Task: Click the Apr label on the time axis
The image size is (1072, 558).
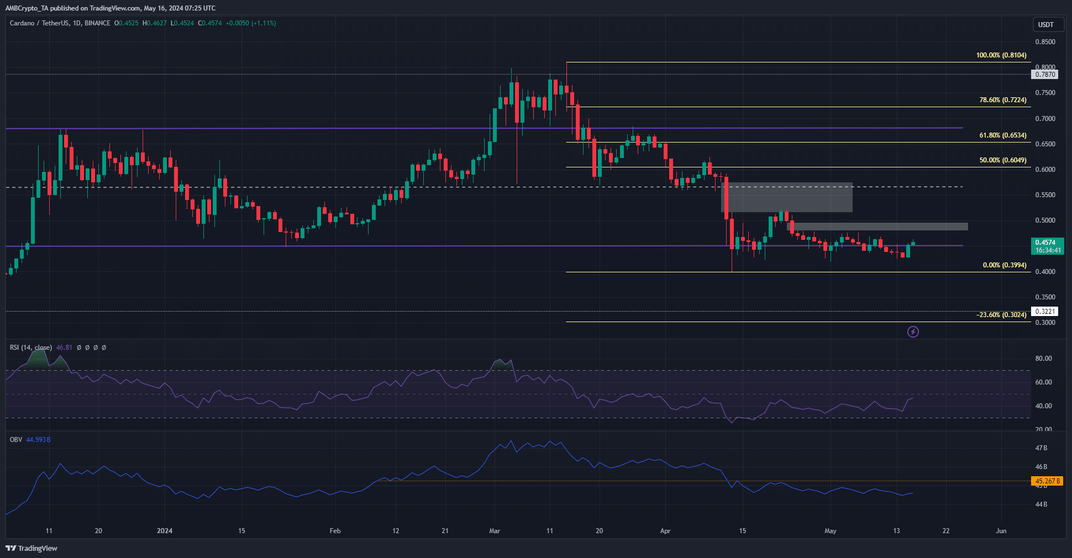Action: [665, 531]
